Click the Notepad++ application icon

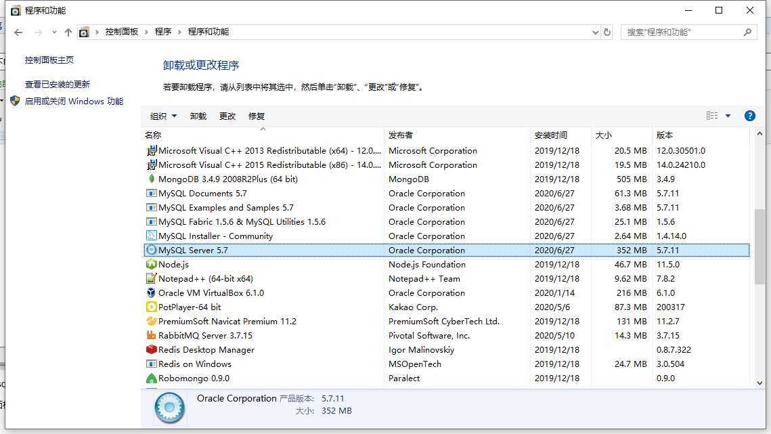pyautogui.click(x=152, y=278)
